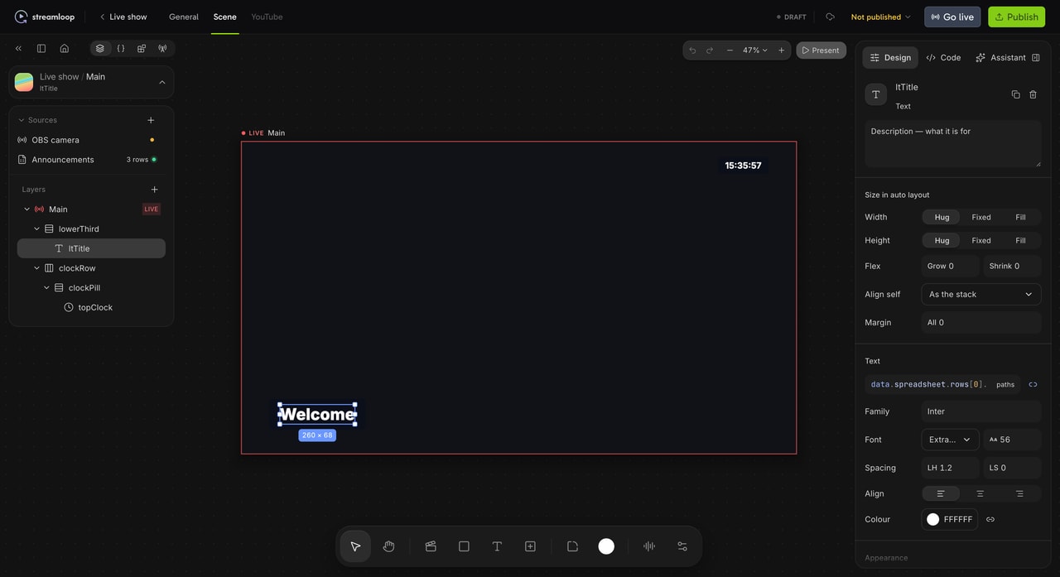The height and width of the screenshot is (577, 1060).
Task: Collapse the Sources section
Action: [22, 120]
